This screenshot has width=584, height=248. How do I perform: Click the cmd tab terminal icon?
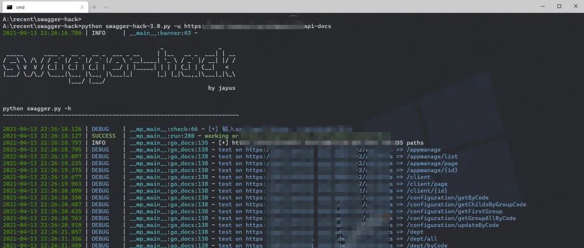click(x=9, y=7)
